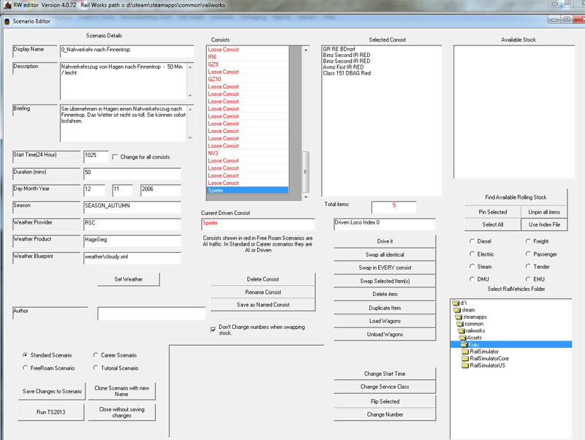Enable Change for all consists checkbox

pyautogui.click(x=115, y=157)
